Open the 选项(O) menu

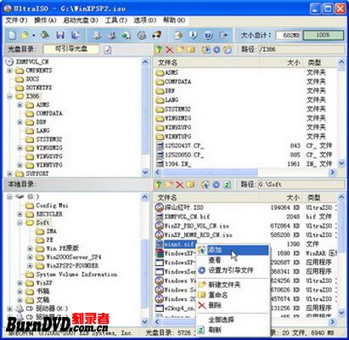[x=145, y=20]
